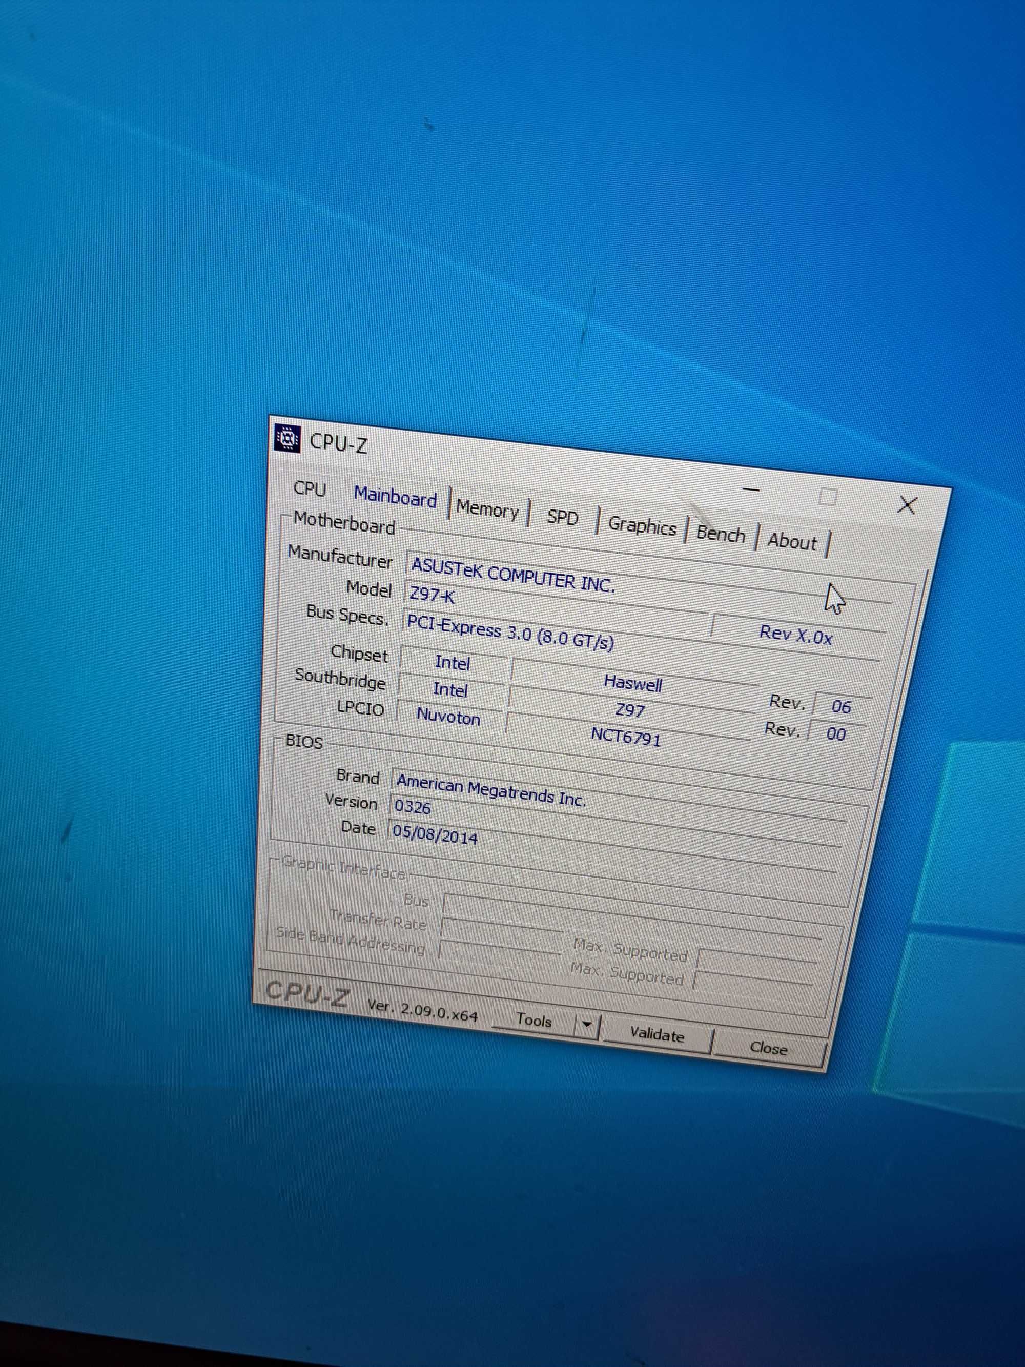Select the Mainboard tab

(396, 497)
